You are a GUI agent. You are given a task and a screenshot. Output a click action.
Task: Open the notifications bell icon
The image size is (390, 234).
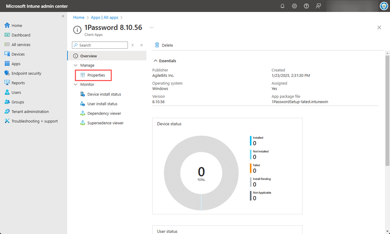point(282,6)
